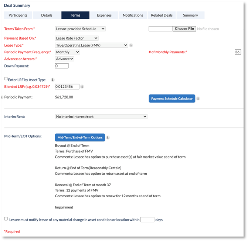Select 'Return @ End of Term(Reasonably Certain)' text
The image size is (248, 241).
pyautogui.click(x=88, y=168)
